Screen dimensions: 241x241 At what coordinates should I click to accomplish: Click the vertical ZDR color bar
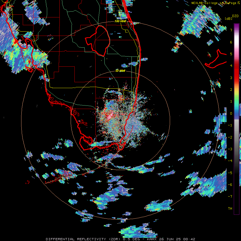click(x=236, y=119)
